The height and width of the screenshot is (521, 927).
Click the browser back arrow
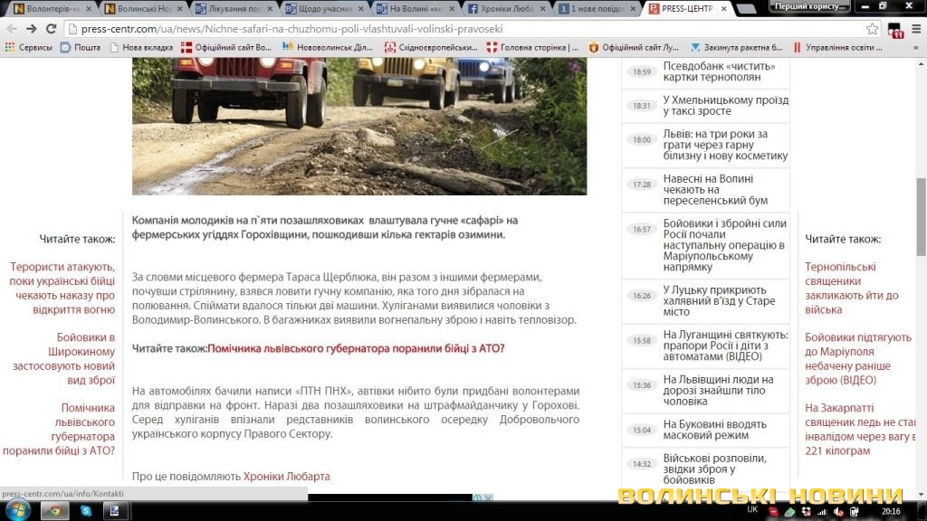pyautogui.click(x=10, y=28)
